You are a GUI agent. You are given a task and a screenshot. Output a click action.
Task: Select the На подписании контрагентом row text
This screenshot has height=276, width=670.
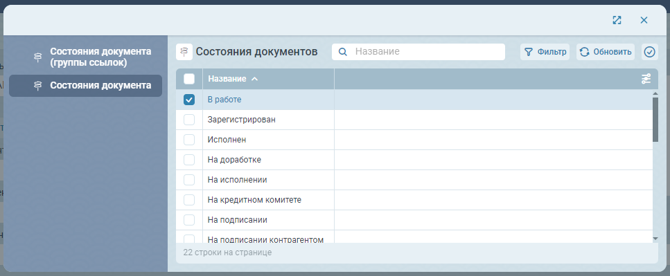[x=265, y=239]
